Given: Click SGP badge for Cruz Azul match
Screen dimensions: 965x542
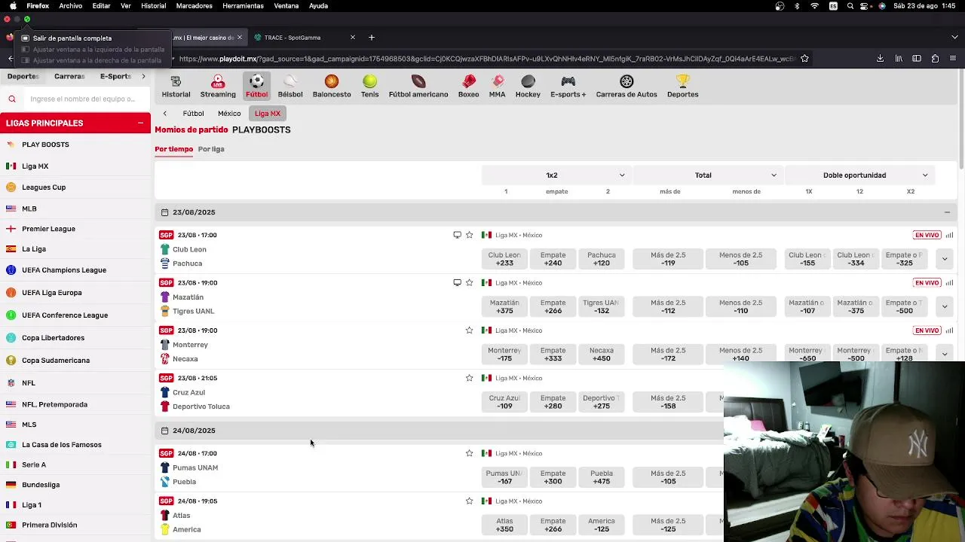Looking at the screenshot, I should point(167,378).
